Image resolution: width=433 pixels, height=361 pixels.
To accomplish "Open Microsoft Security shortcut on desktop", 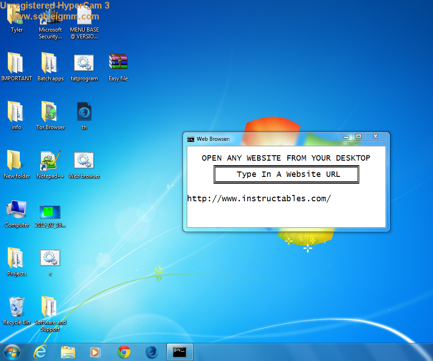I will 50,22.
